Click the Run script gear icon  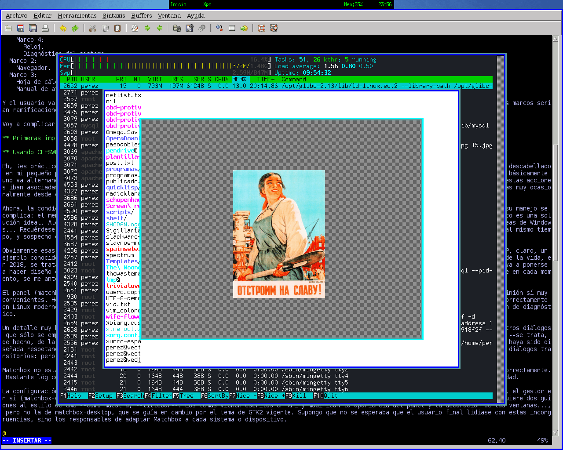coord(202,28)
